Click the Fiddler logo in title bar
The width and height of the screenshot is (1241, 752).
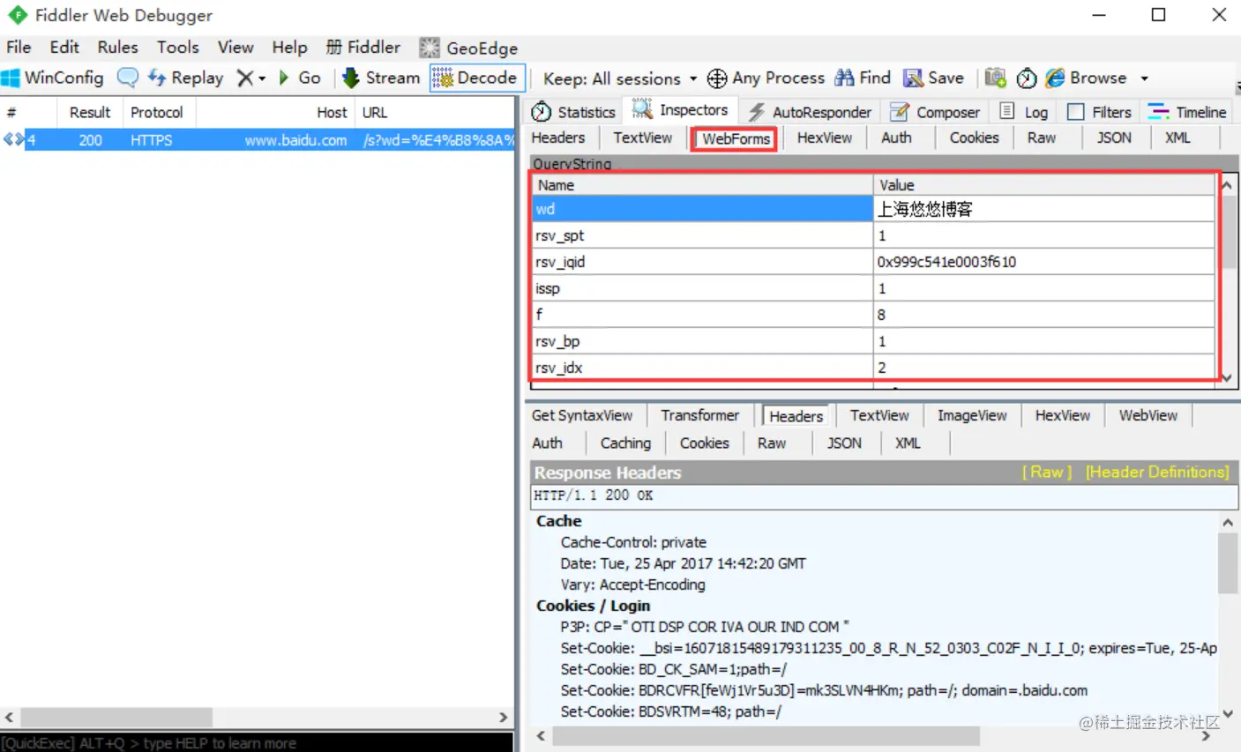(18, 15)
